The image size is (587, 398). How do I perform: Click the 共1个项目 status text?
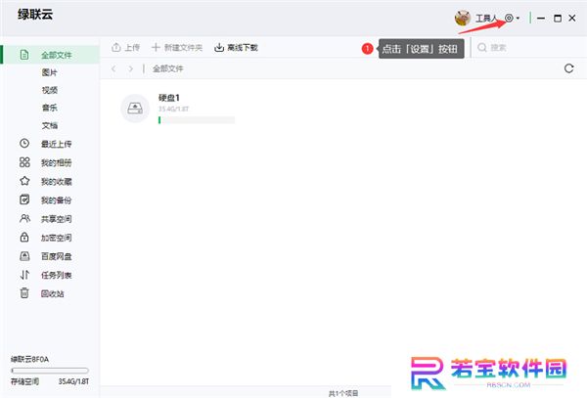(343, 393)
